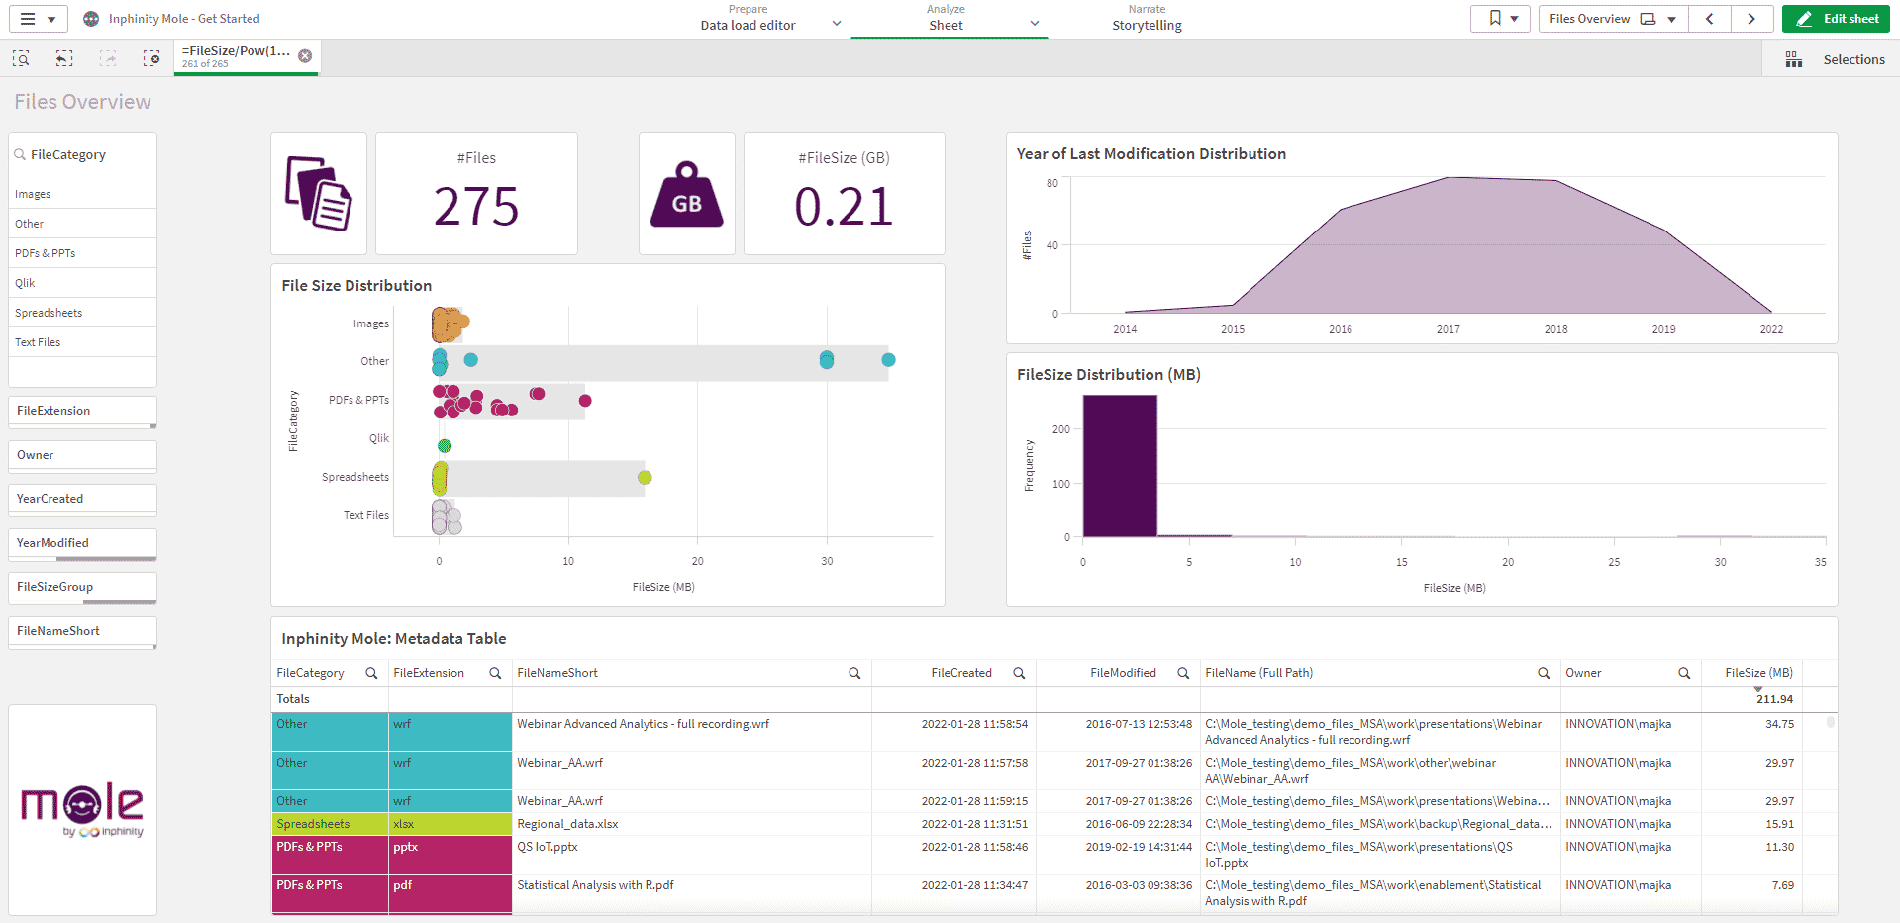Viewport: 1900px width, 923px height.
Task: Search the FileModified table column
Action: pyautogui.click(x=1183, y=673)
